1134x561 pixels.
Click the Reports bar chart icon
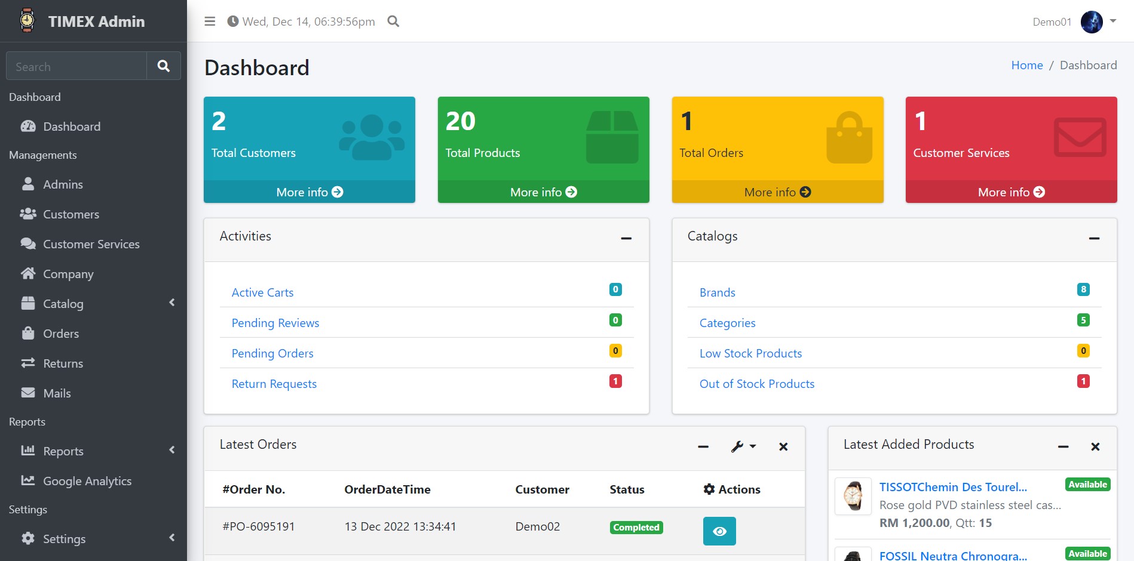tap(28, 451)
